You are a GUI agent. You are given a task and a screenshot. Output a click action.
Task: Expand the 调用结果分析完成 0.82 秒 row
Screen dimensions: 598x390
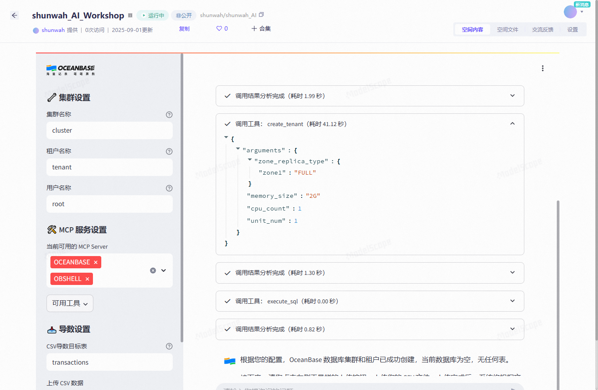(370, 329)
